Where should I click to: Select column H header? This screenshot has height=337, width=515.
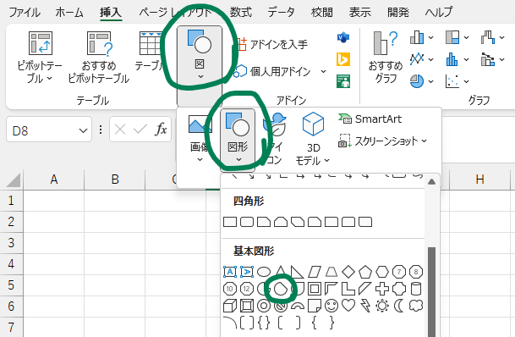(479, 180)
